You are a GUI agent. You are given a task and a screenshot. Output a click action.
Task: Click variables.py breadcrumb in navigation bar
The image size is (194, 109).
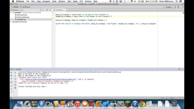pos(25,7)
